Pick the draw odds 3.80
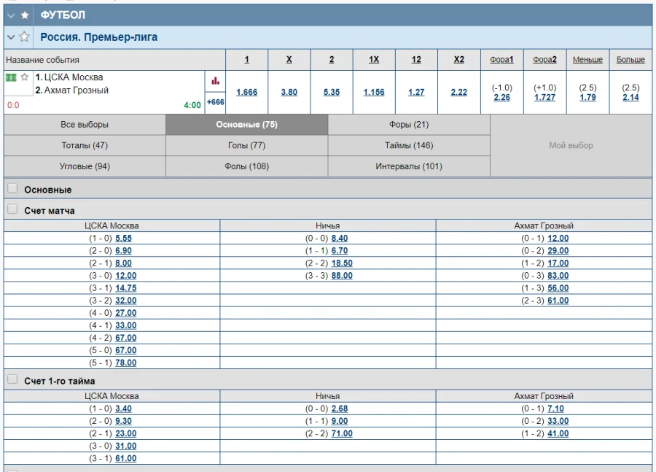The width and height of the screenshot is (656, 472). pos(289,93)
